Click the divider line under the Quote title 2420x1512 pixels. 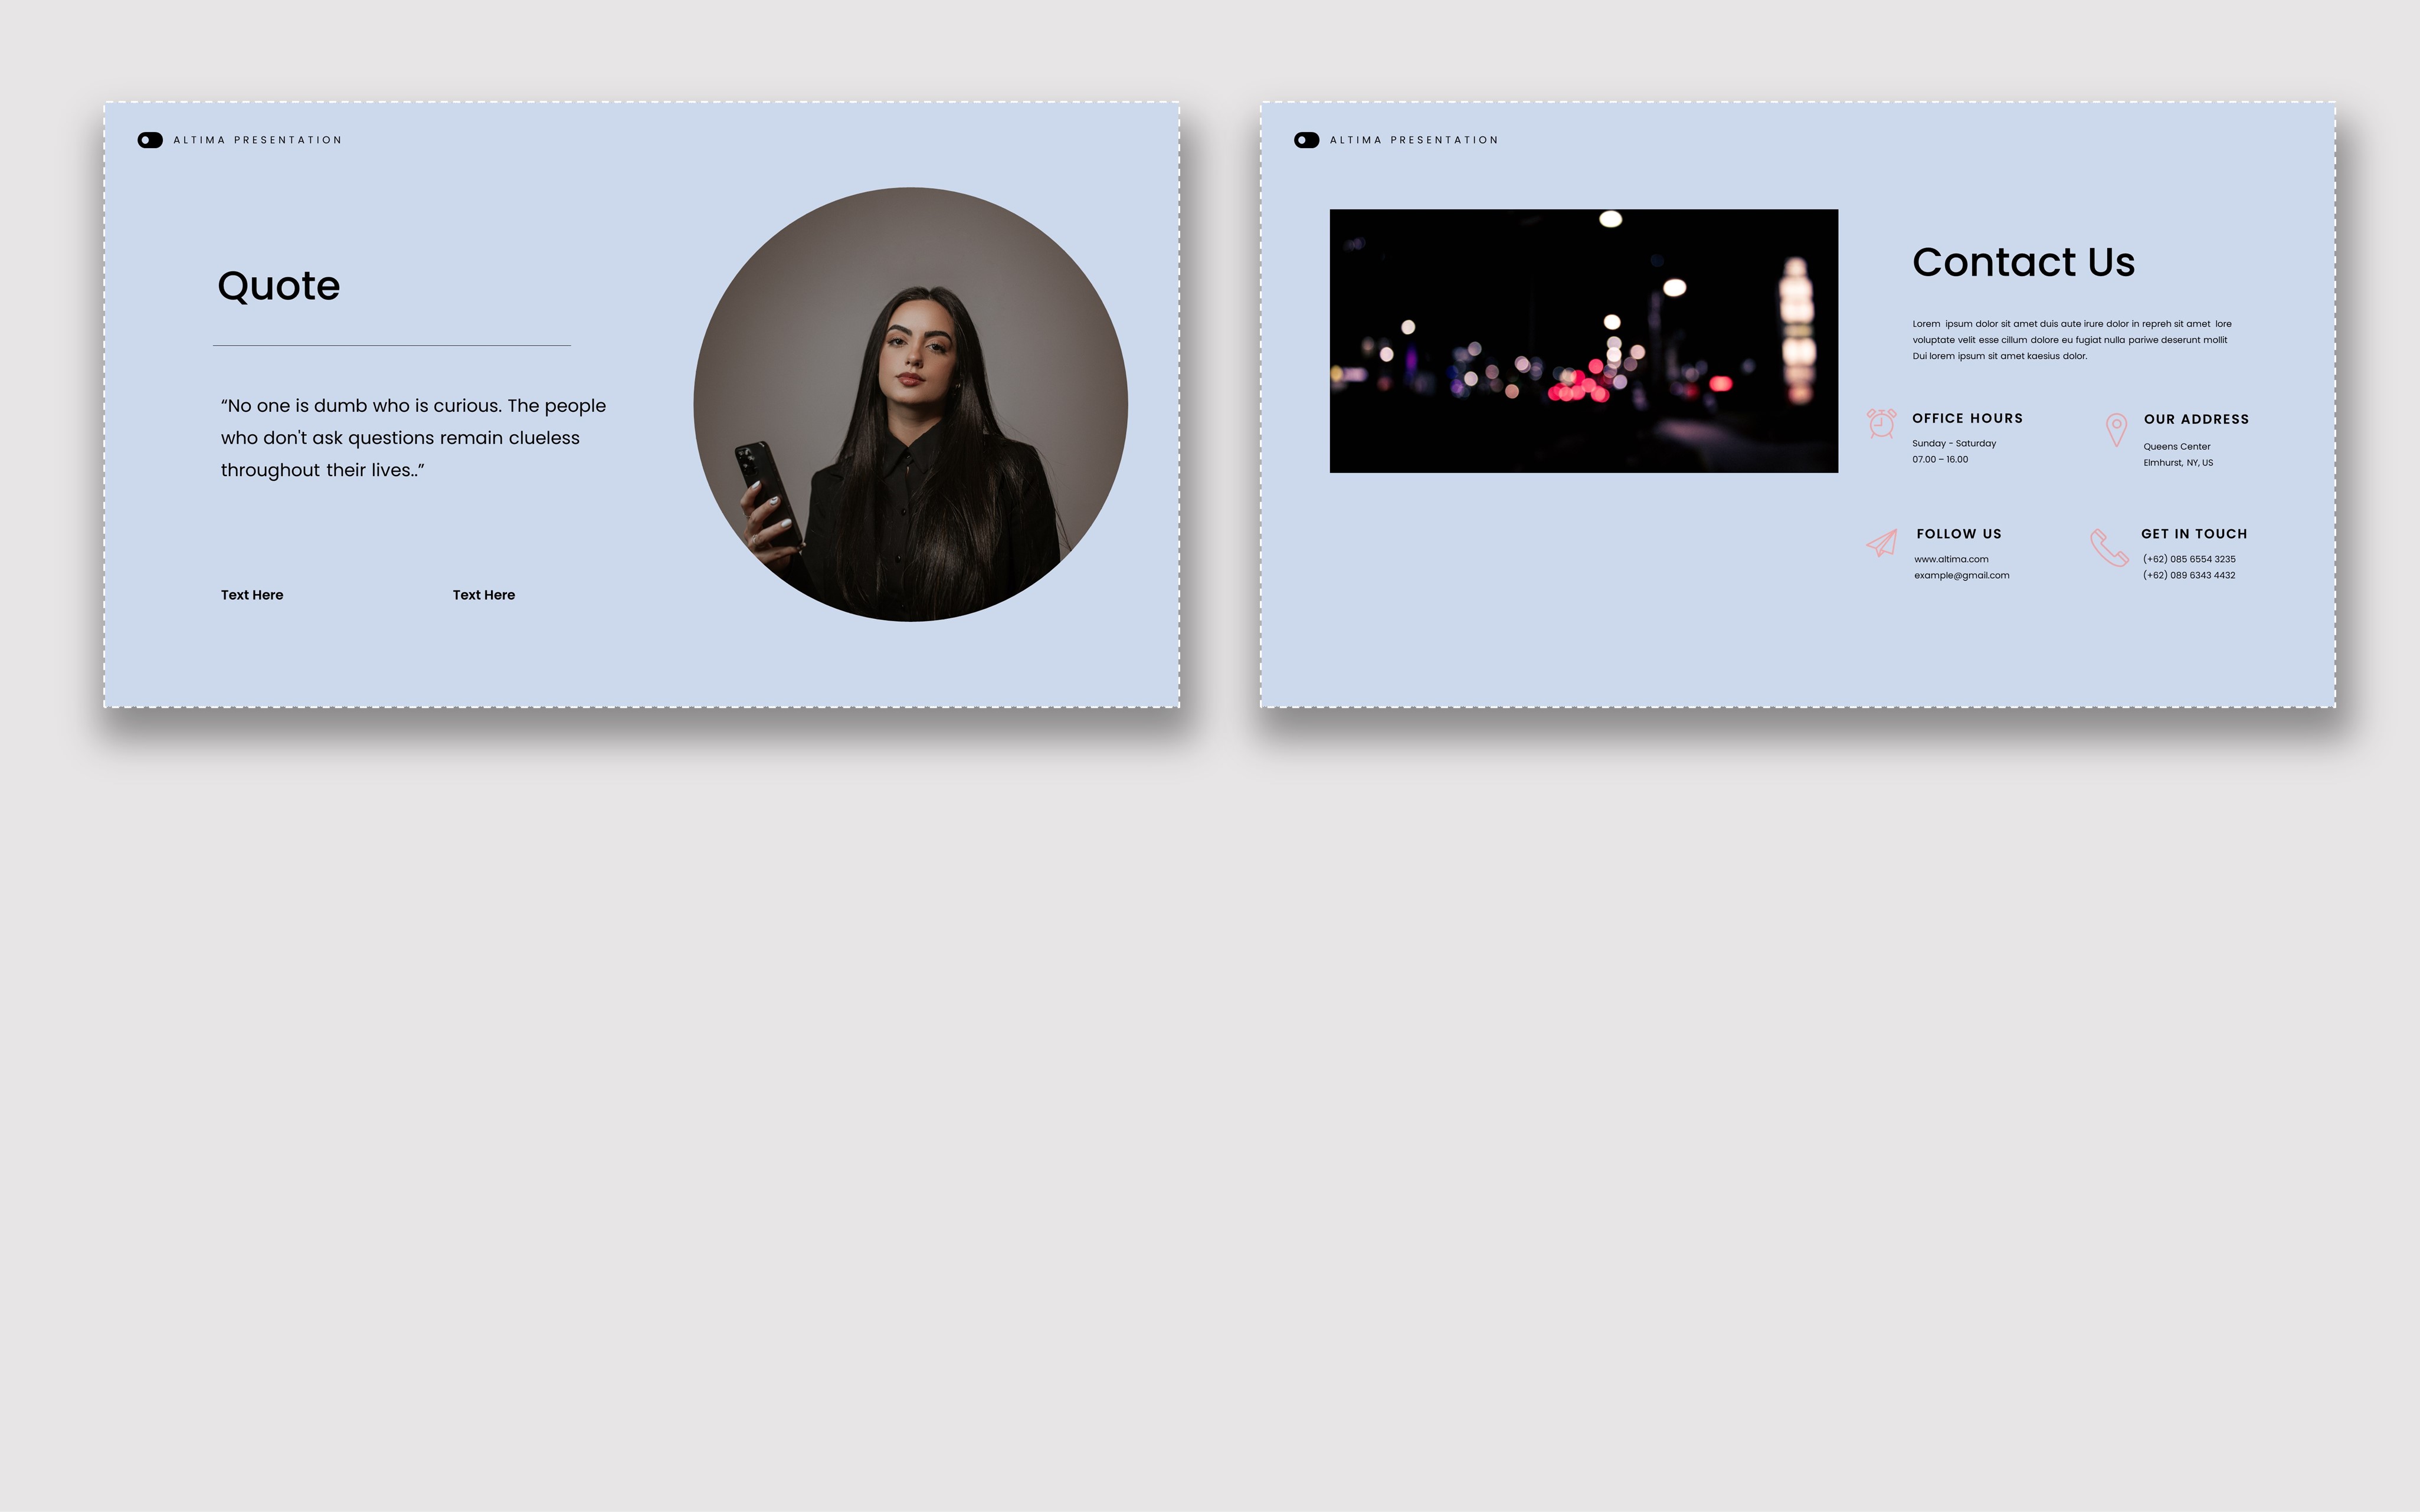click(392, 345)
